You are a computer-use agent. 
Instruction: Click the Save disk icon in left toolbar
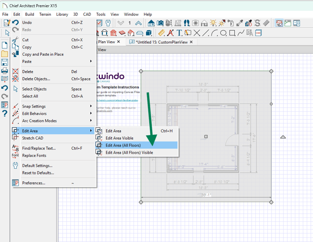click(x=5, y=62)
